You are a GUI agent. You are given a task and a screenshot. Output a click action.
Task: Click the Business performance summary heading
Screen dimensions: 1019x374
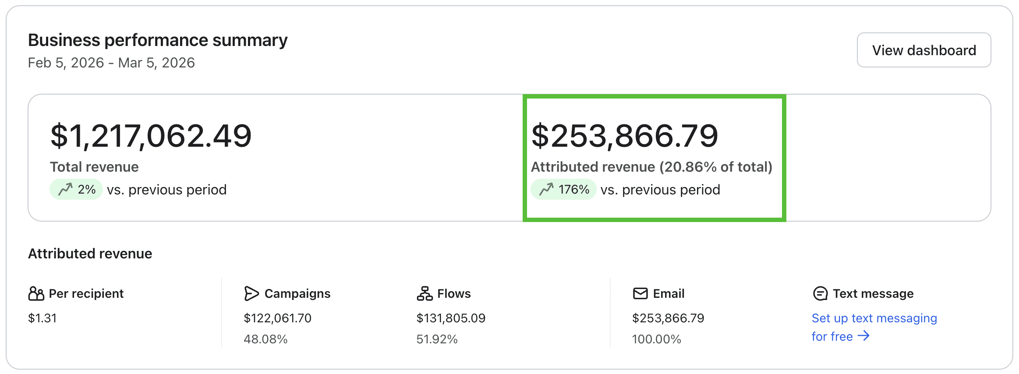tap(158, 40)
